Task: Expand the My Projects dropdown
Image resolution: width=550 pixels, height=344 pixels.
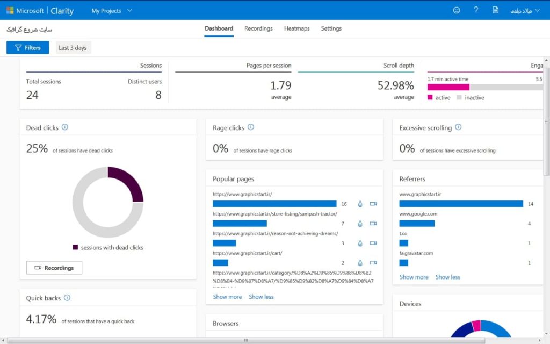Action: 112,11
